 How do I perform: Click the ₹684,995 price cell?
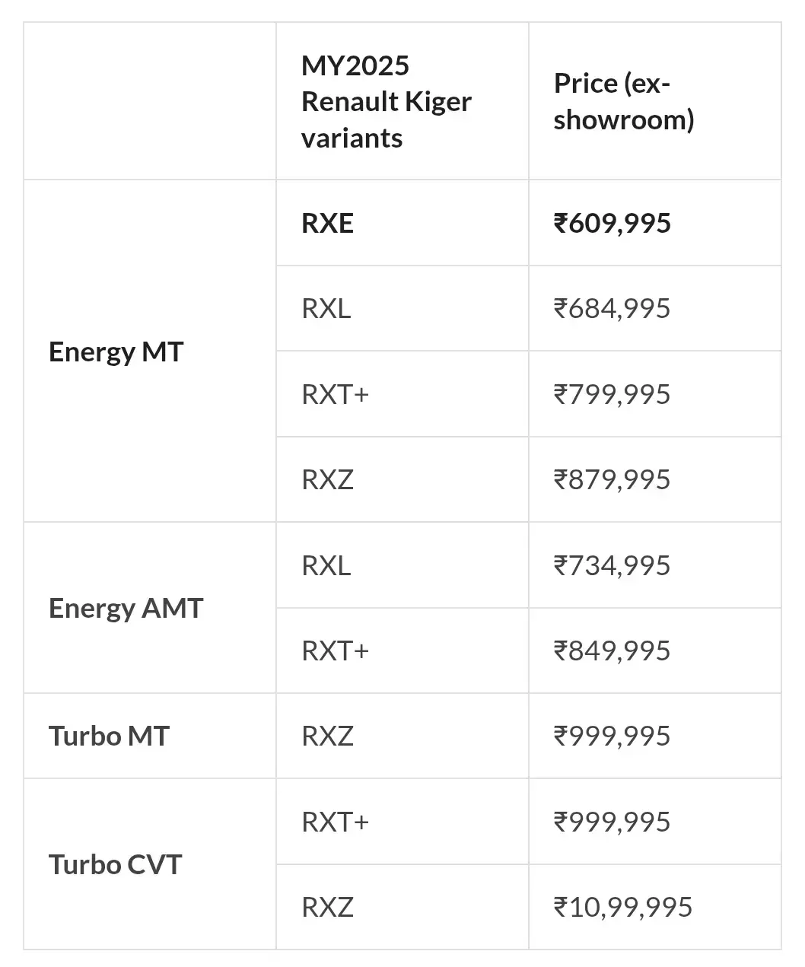(612, 308)
